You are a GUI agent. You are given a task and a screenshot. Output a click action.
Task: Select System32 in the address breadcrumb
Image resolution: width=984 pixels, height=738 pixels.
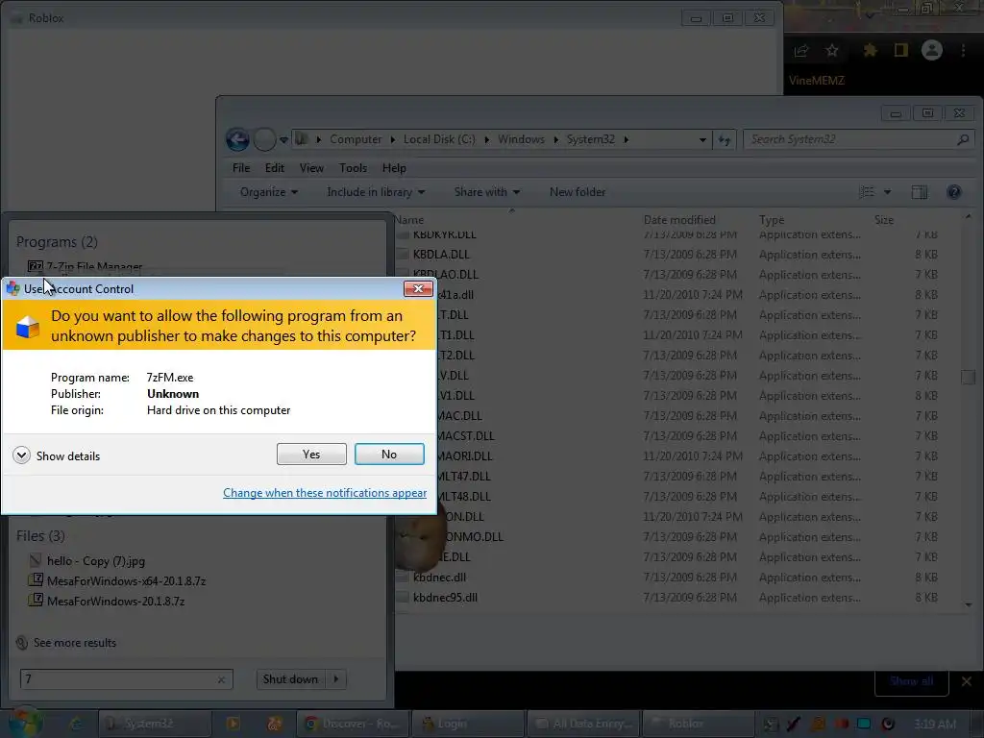coord(591,139)
